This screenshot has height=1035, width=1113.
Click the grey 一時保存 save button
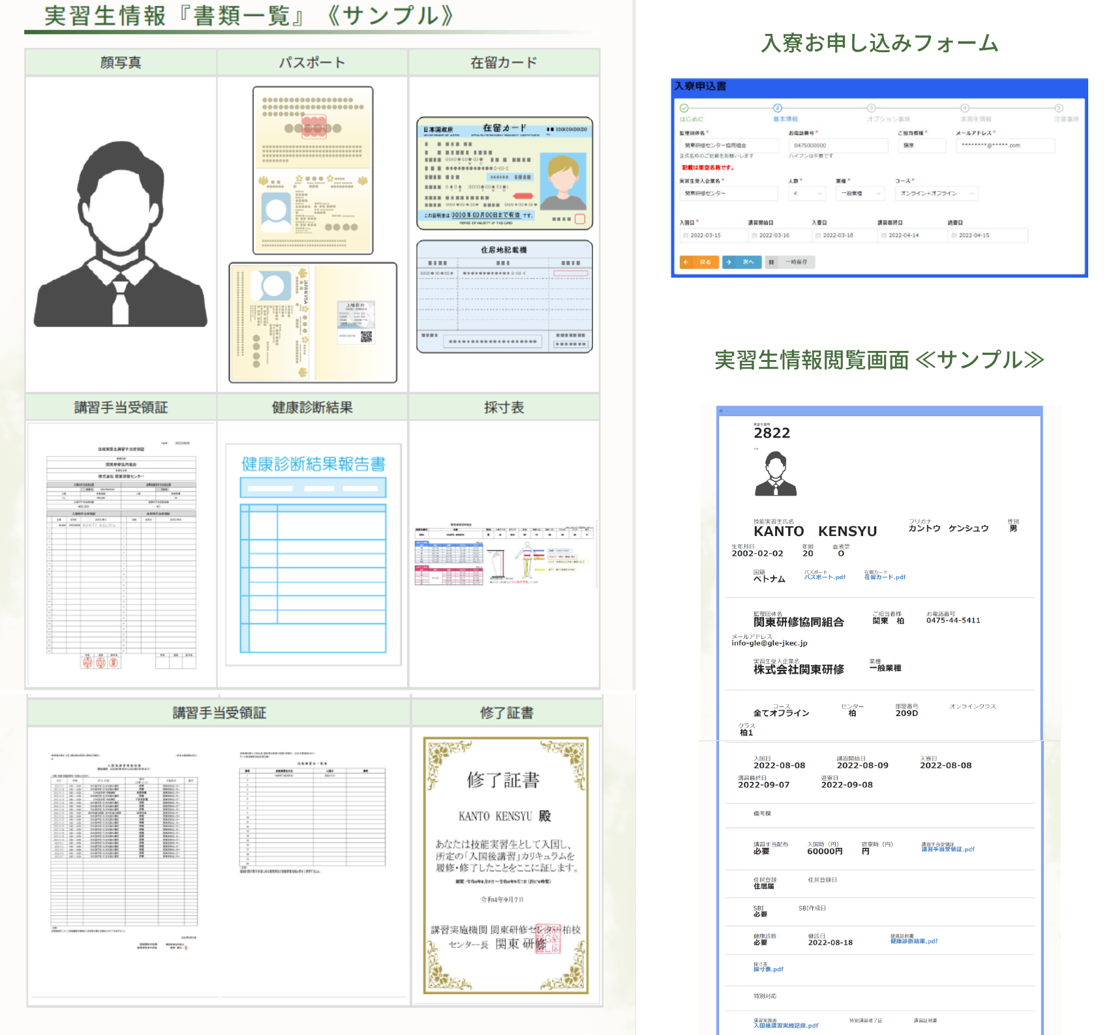tap(790, 262)
